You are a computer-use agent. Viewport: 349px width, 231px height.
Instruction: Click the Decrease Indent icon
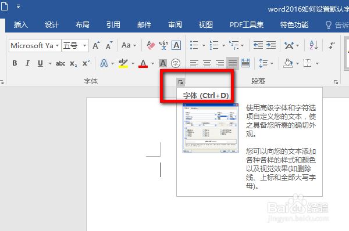pyautogui.click(x=258, y=45)
